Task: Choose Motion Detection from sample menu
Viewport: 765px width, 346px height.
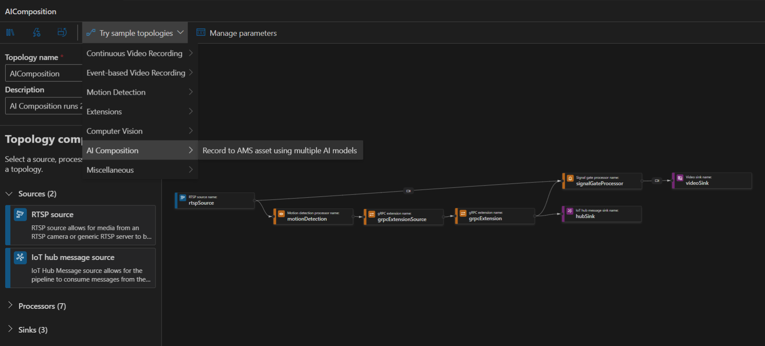Action: pos(140,92)
